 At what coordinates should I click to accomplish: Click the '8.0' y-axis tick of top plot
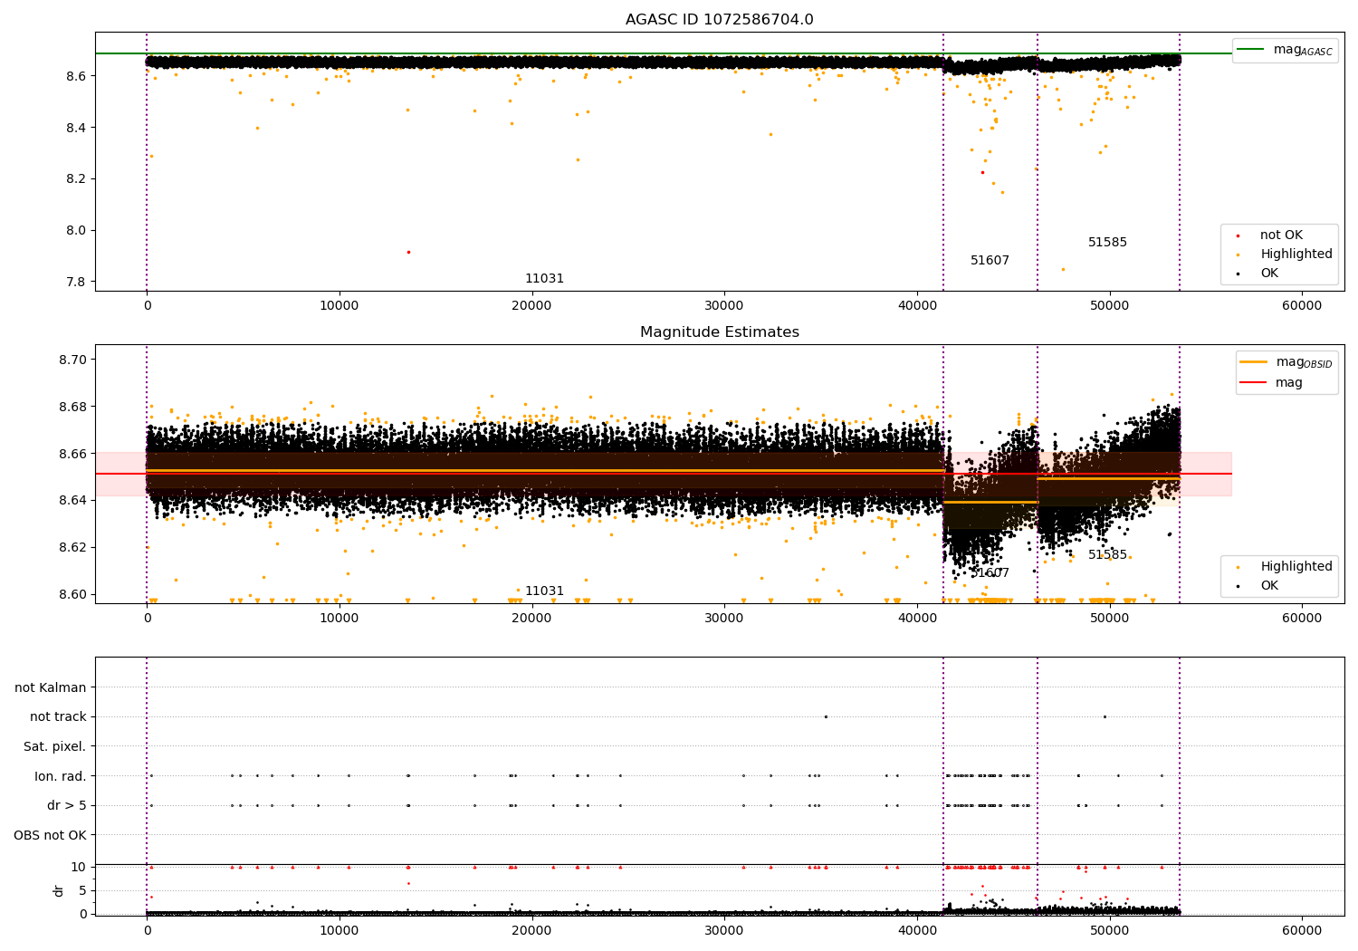point(75,231)
